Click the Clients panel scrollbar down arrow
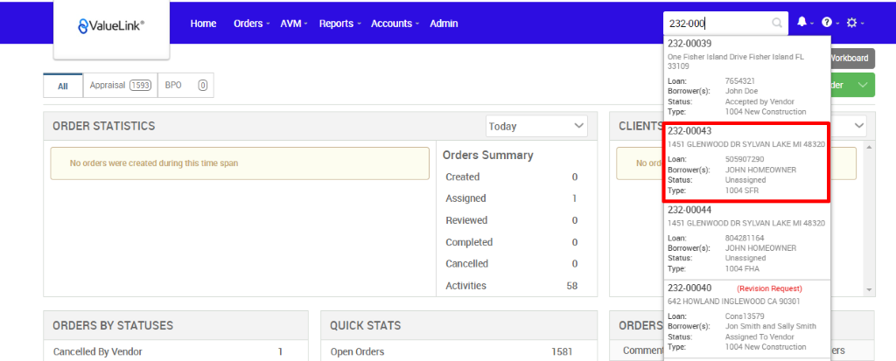896x361 pixels. coord(870,290)
